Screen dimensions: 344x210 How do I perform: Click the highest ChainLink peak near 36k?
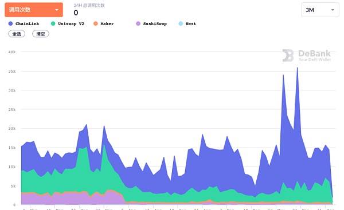[298, 68]
